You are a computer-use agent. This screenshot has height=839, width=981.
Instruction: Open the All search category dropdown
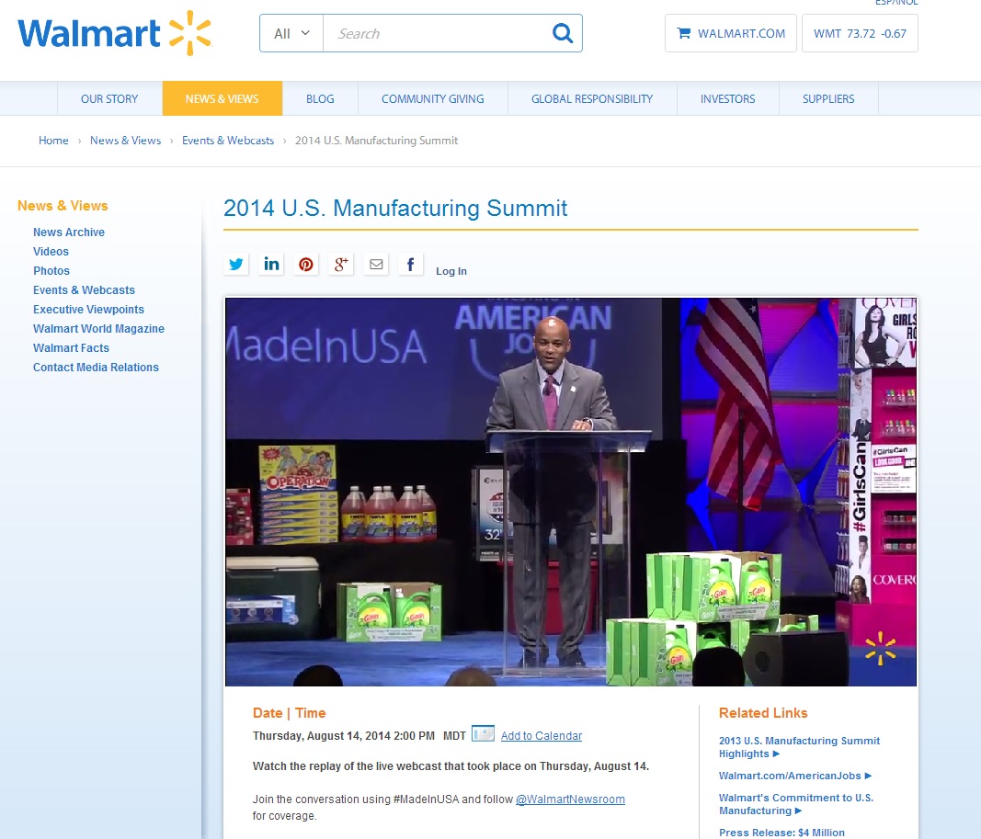click(291, 33)
